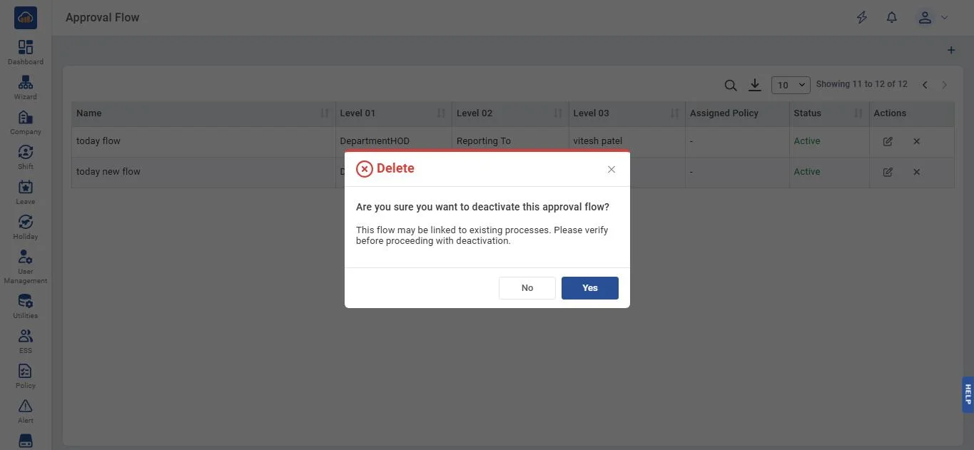
Task: Open the Wizard sidebar icon
Action: 26,87
